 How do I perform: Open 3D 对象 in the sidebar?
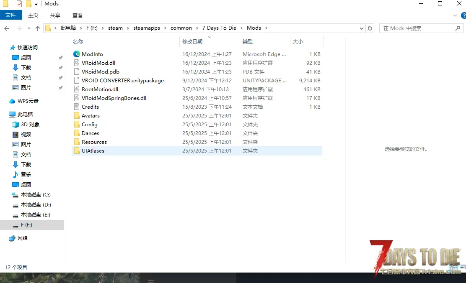(x=26, y=125)
